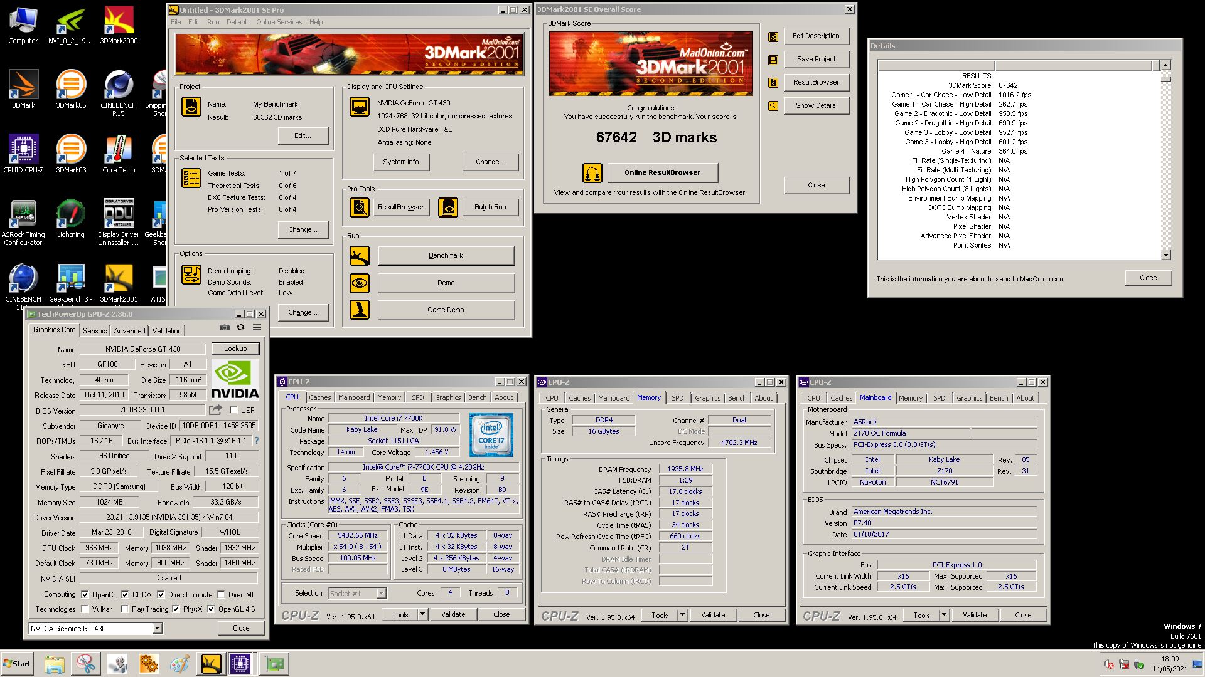
Task: Click the Lookup button in GPU-Z
Action: [x=235, y=349]
